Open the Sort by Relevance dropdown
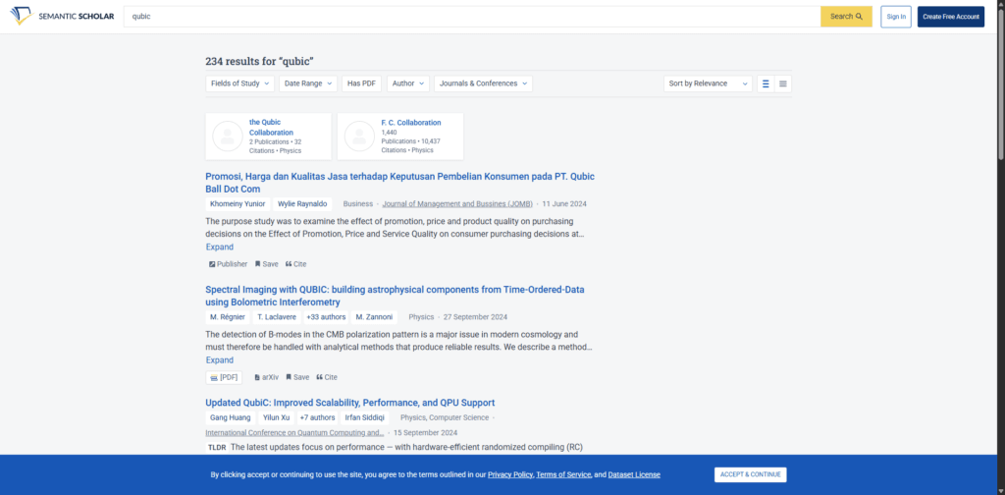The height and width of the screenshot is (495, 1005). [x=708, y=83]
